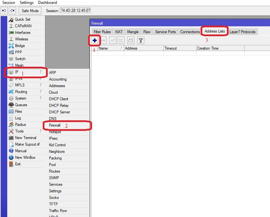Choose Kid Control submenu entry
The height and width of the screenshot is (217, 270).
tap(67, 145)
